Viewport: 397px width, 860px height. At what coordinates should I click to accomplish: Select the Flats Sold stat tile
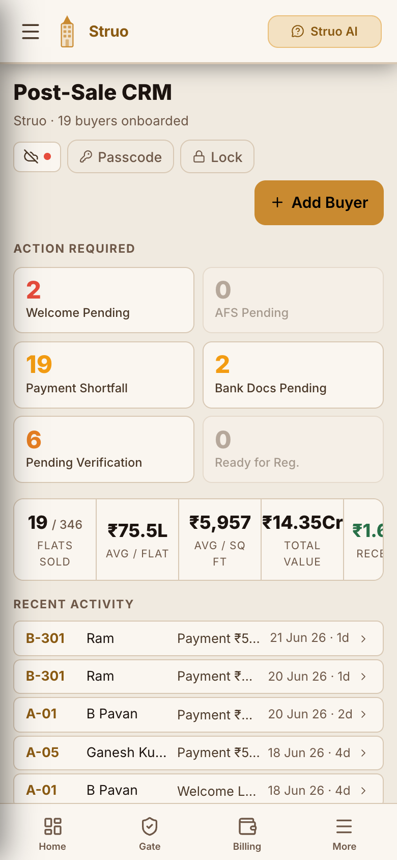coord(55,540)
